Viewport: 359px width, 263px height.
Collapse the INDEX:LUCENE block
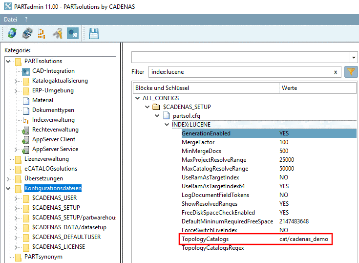coord(167,125)
